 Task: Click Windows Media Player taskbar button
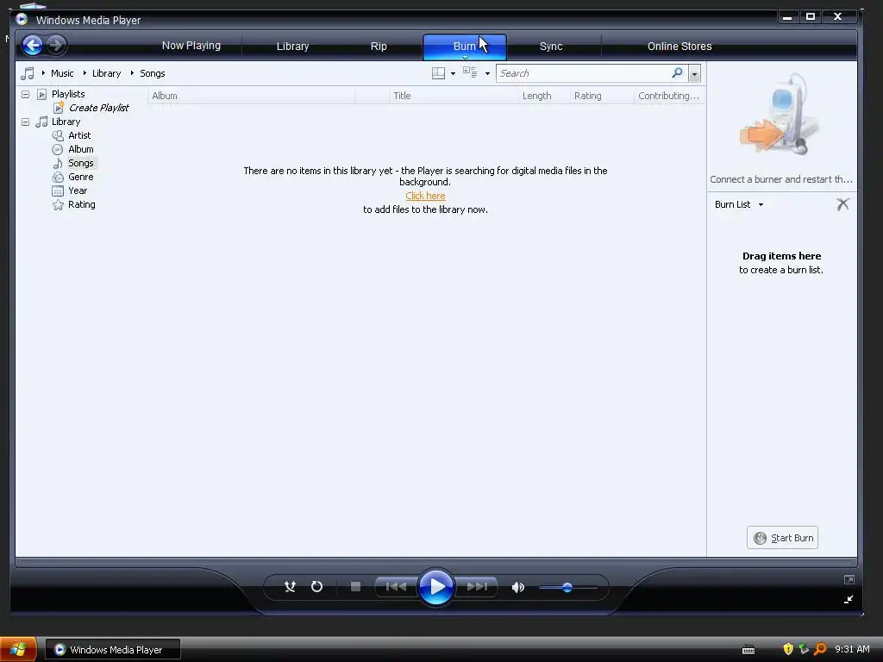(113, 650)
